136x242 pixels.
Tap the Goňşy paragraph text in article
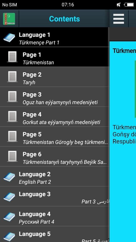point(124,134)
